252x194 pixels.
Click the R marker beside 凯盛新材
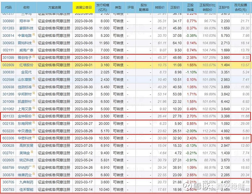tap(34, 100)
